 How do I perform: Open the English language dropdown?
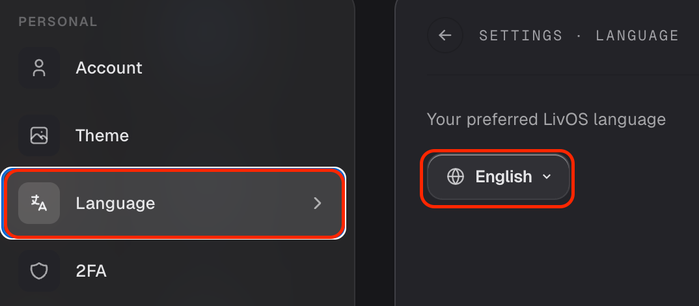(x=499, y=177)
